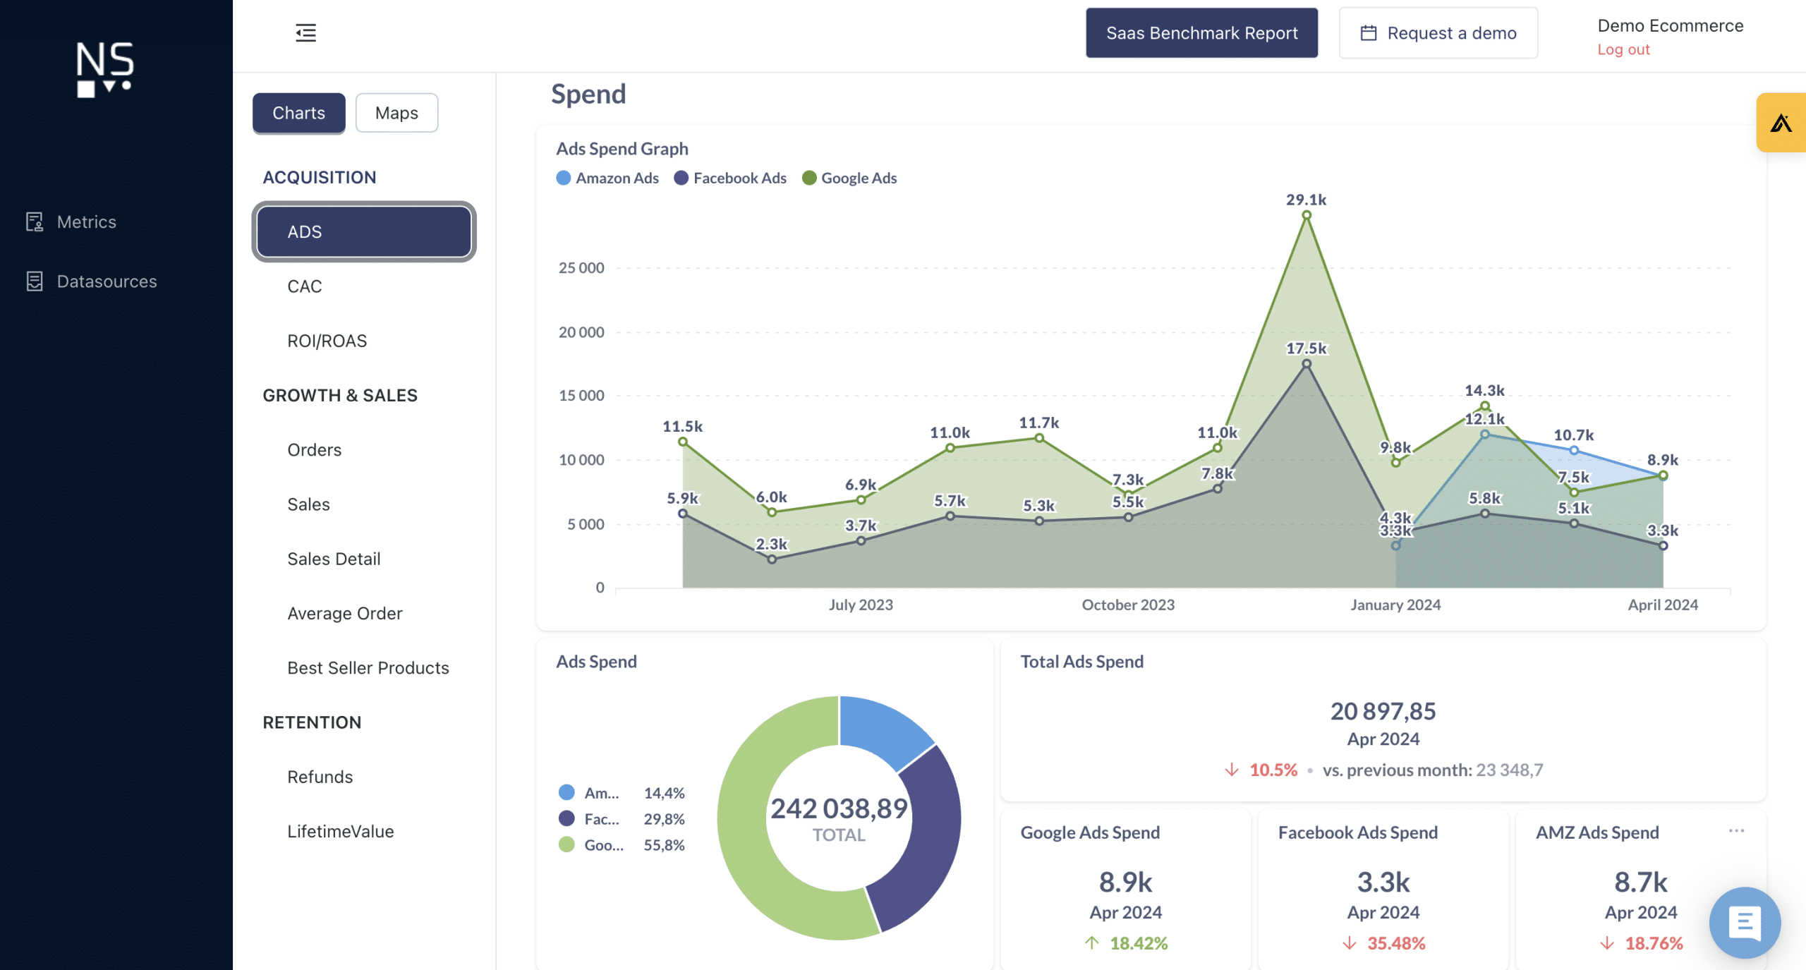The image size is (1806, 970).
Task: Select ROI/ROAS in Acquisition section
Action: [327, 341]
